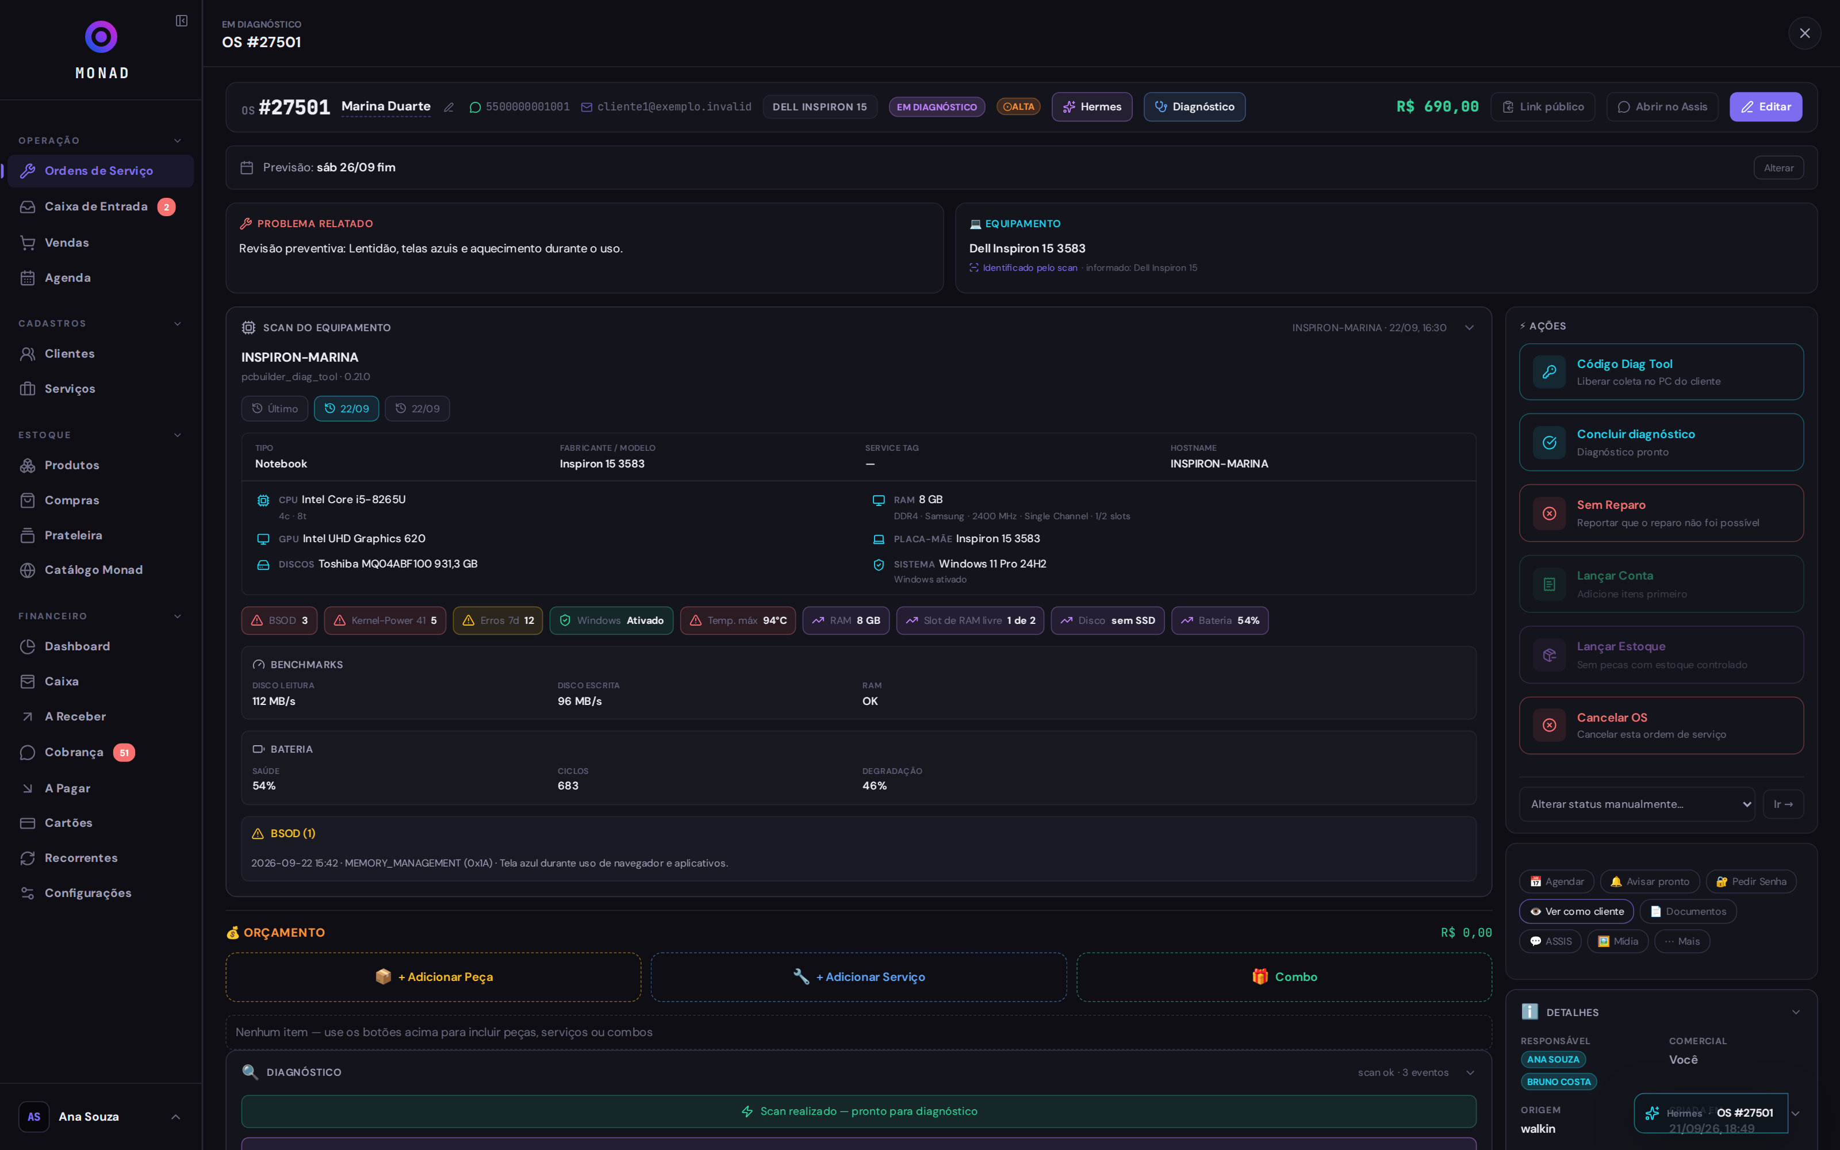The width and height of the screenshot is (1840, 1150).
Task: Click Abrir no Assis
Action: pos(1662,108)
